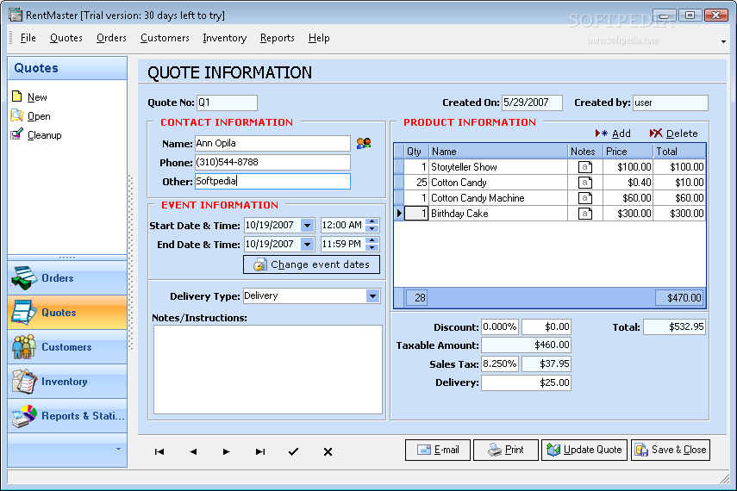Print the quote
The height and width of the screenshot is (491, 737).
tap(506, 451)
